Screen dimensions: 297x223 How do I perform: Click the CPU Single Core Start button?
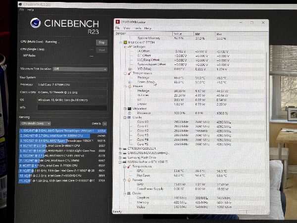click(x=101, y=50)
